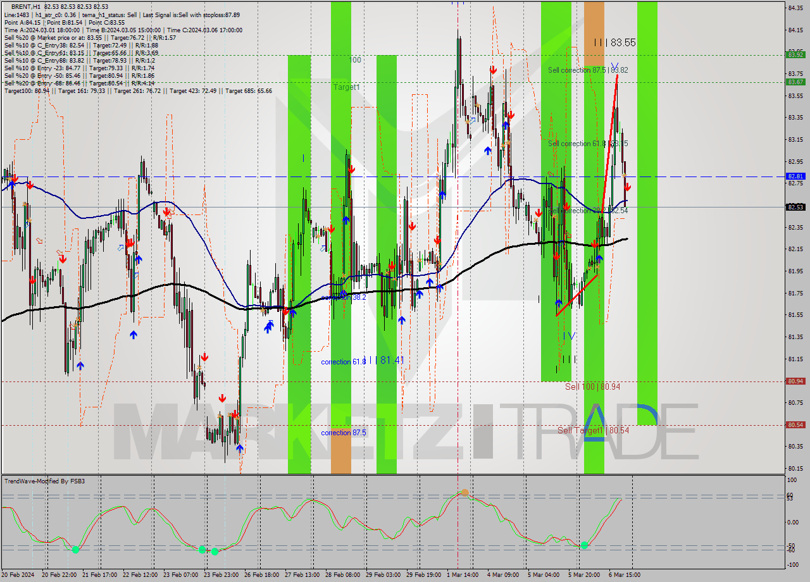This screenshot has width=810, height=582.
Task: Click the '23 Feb 07:00' time axis label
Action: (181, 575)
